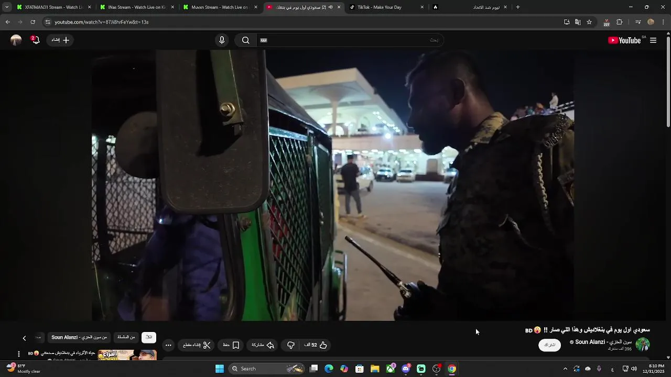Image resolution: width=671 pixels, height=377 pixels.
Task: Open more actions three-dot menu under video
Action: coord(168,345)
